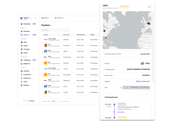Open the USPS Express tracker row
The image size is (172, 121).
[x=70, y=51]
